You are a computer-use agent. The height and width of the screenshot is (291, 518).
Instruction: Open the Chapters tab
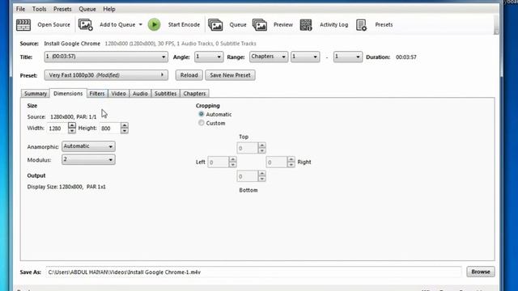(x=194, y=94)
